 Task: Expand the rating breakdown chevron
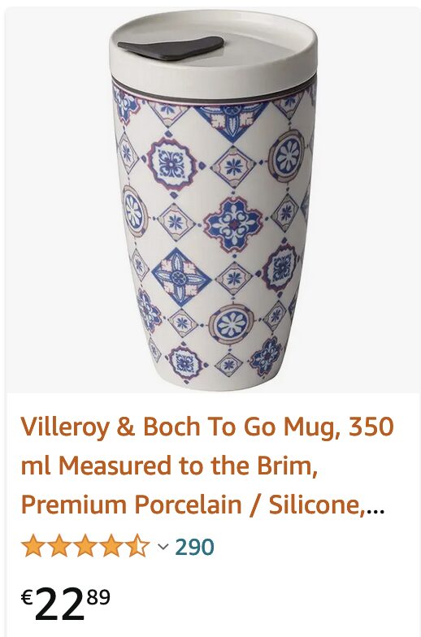click(163, 546)
